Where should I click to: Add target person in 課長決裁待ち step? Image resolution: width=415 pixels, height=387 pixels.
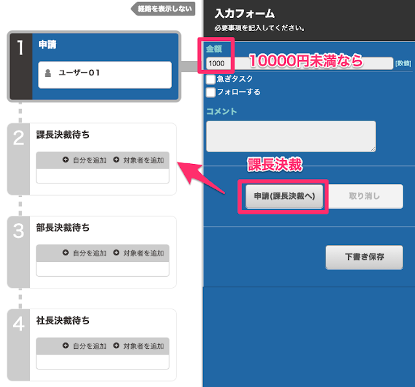[x=139, y=160]
